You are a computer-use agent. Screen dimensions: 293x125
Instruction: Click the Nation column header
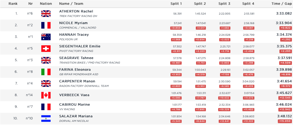(46, 4)
